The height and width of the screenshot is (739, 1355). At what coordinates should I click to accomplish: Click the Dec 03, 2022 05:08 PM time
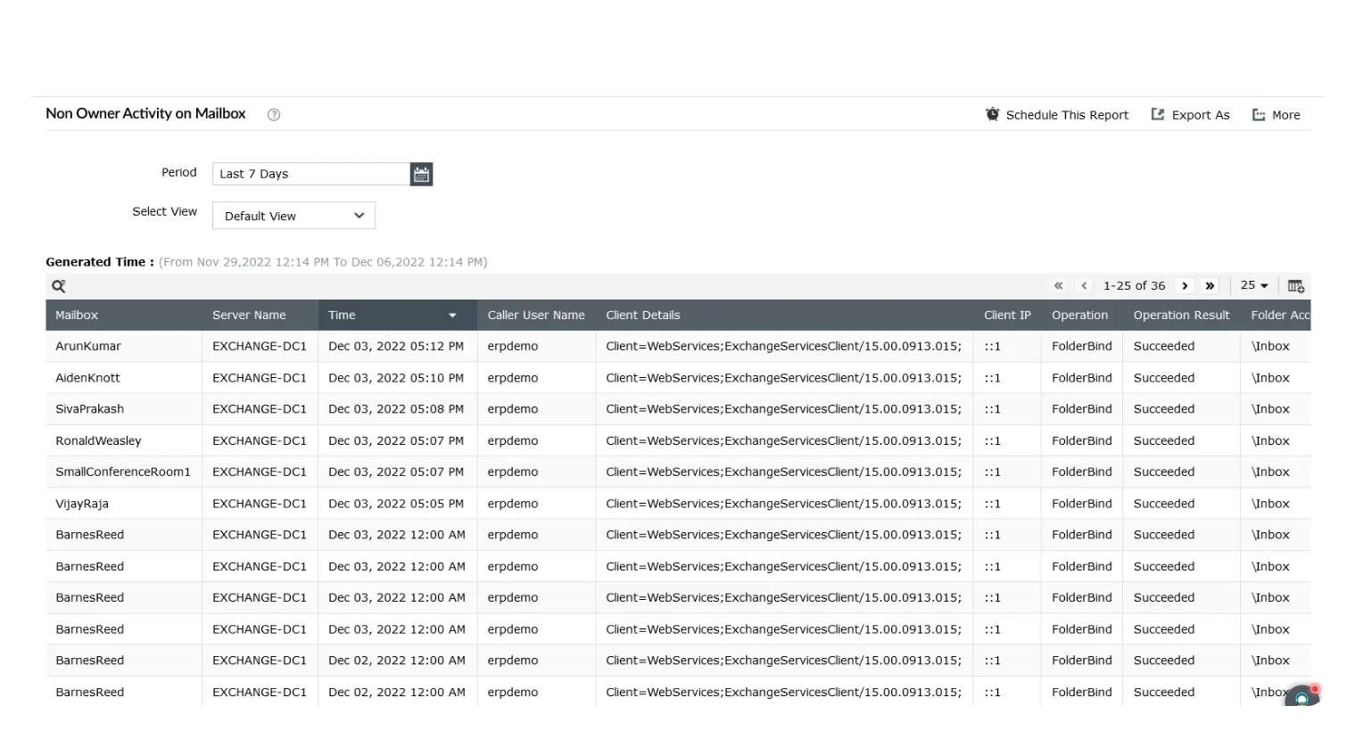396,409
